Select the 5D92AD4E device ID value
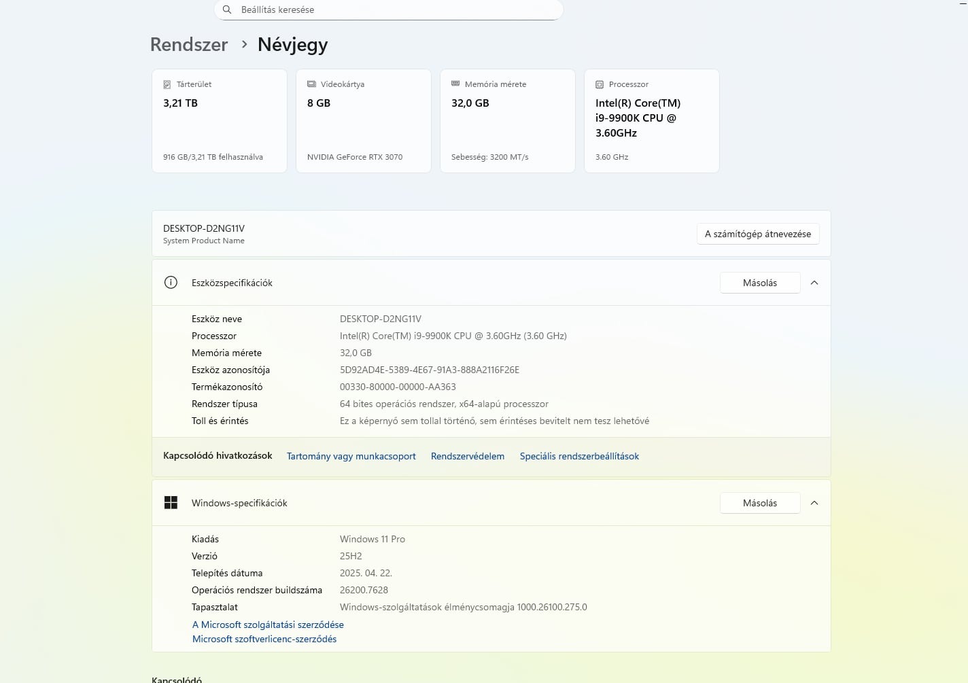 click(x=430, y=370)
